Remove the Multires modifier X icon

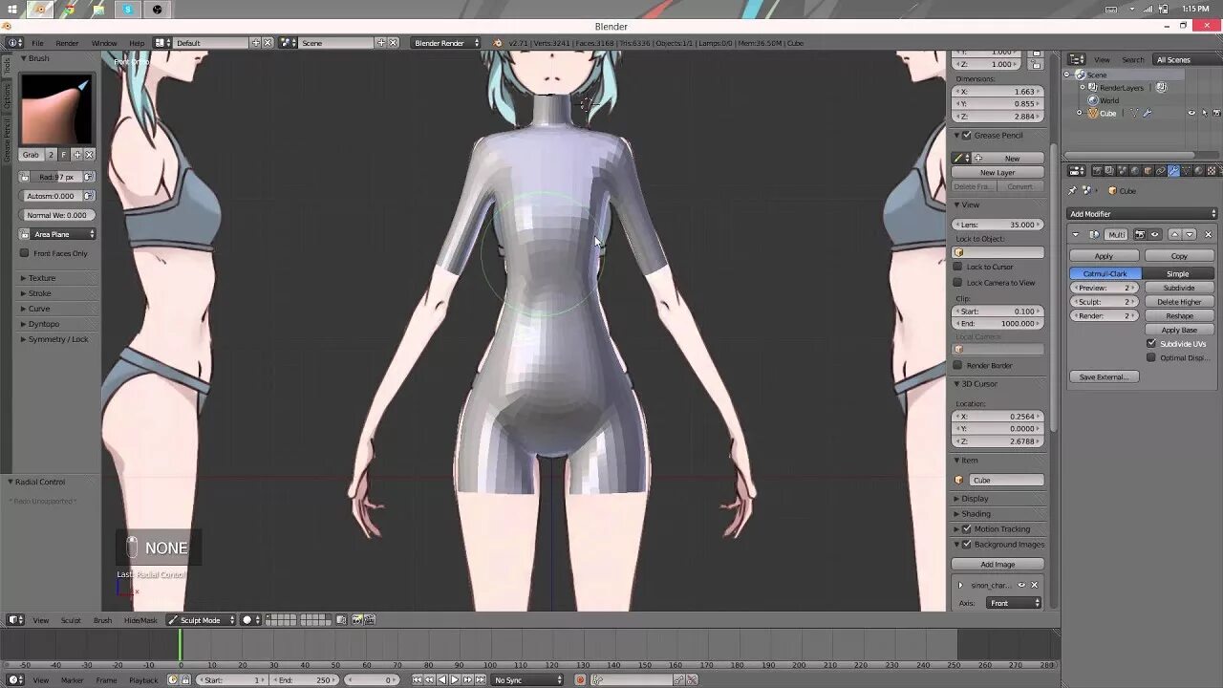click(1208, 234)
